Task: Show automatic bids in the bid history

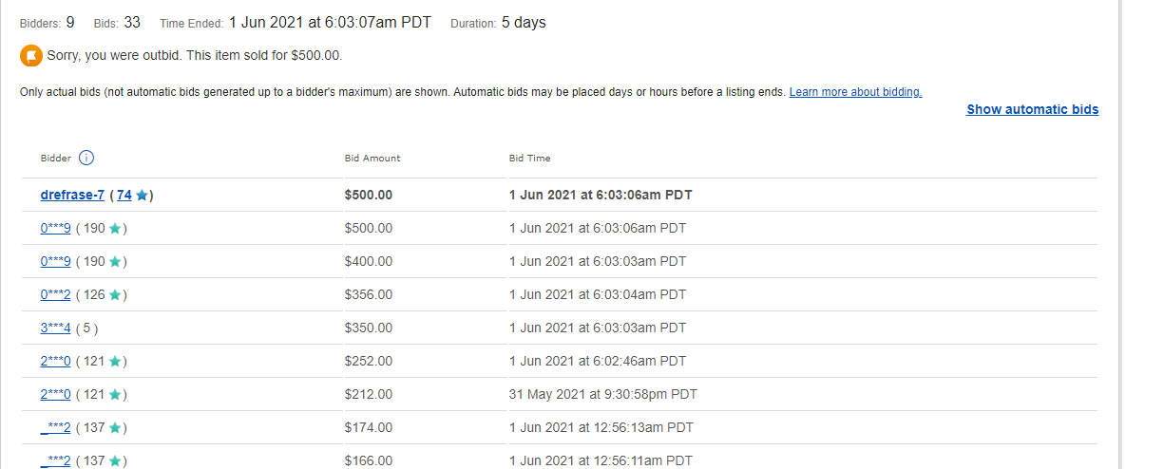Action: click(1032, 109)
